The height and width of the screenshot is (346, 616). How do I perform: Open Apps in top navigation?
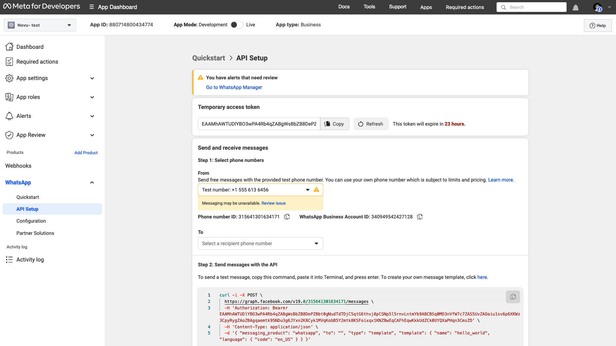click(x=426, y=7)
